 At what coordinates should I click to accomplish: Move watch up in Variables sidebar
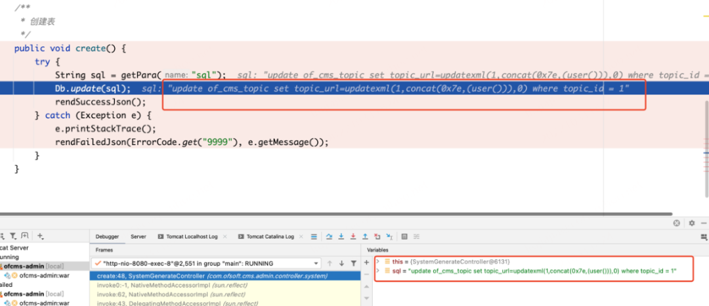(x=367, y=286)
